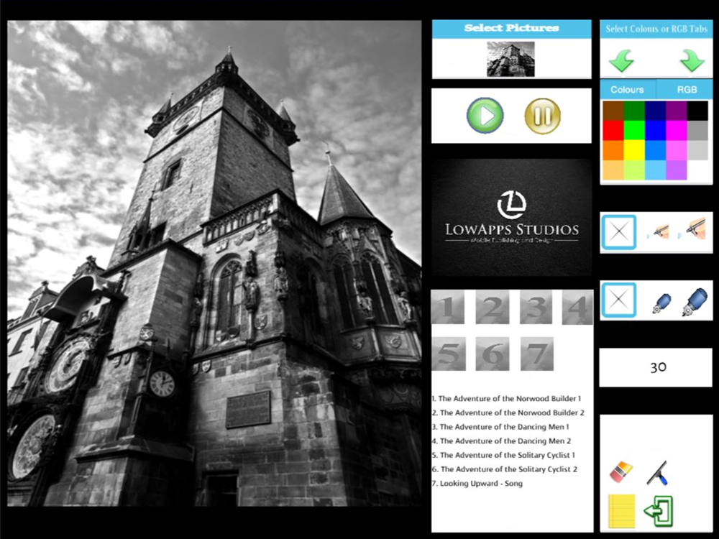The image size is (719, 539).
Task: Pick the lavender violet colour swatch
Action: (677, 170)
